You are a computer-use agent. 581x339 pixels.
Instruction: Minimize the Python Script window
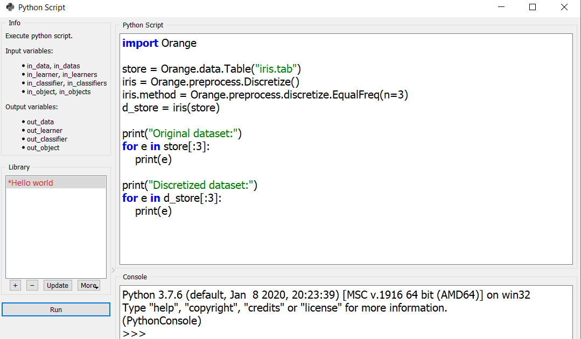[501, 8]
